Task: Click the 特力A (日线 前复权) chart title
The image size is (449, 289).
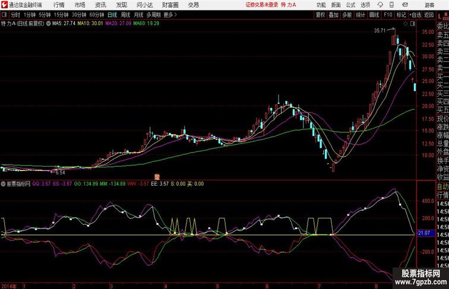Action: click(x=23, y=24)
